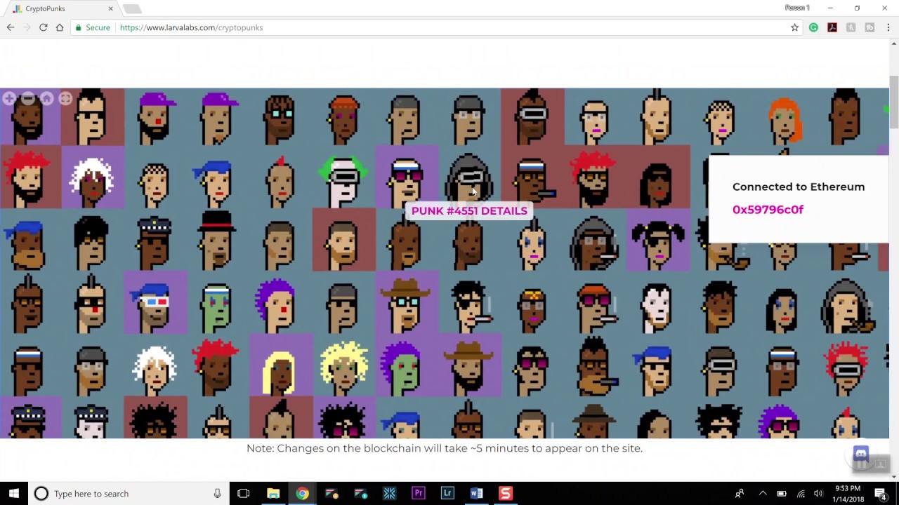Go back to the previous page
The width and height of the screenshot is (899, 505).
pos(11,27)
